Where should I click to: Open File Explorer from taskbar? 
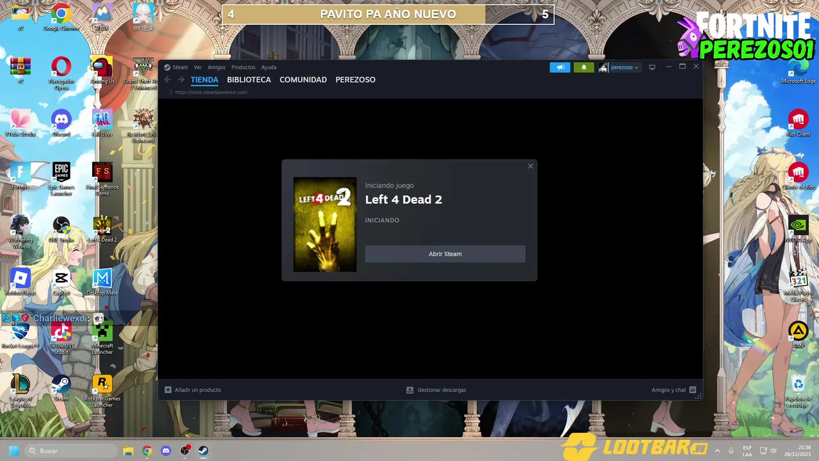[128, 451]
